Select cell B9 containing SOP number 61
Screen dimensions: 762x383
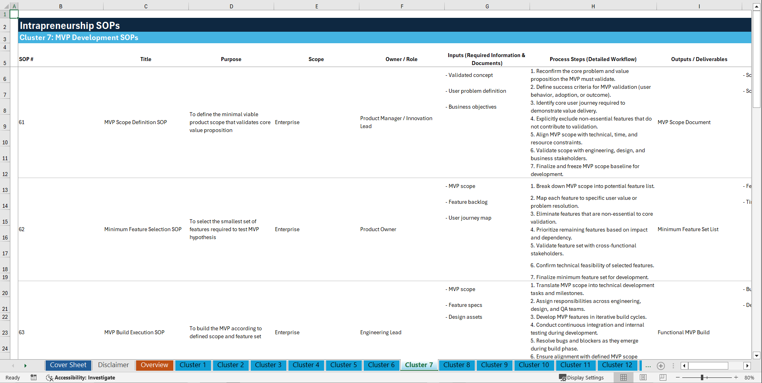[x=61, y=122]
